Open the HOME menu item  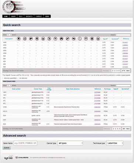point(6,16)
